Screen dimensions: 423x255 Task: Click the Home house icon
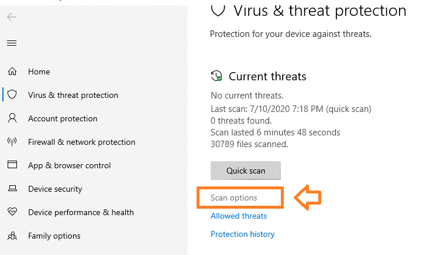point(12,72)
